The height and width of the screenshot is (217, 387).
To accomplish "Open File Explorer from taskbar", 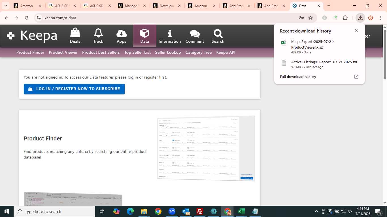I will point(144,211).
